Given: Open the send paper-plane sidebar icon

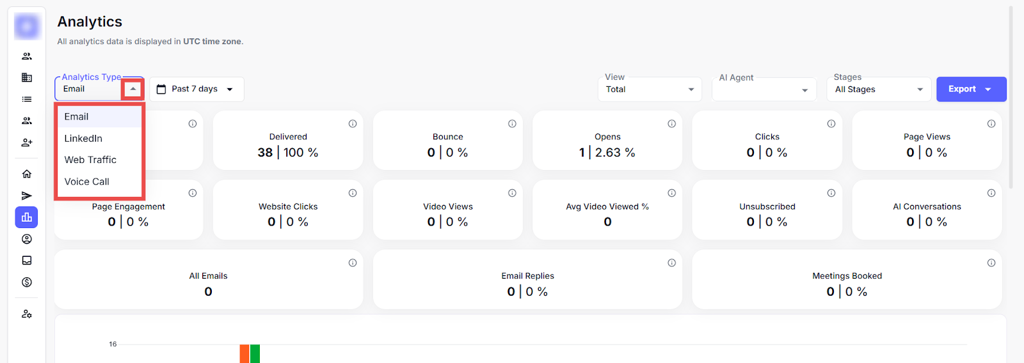Looking at the screenshot, I should coord(27,196).
